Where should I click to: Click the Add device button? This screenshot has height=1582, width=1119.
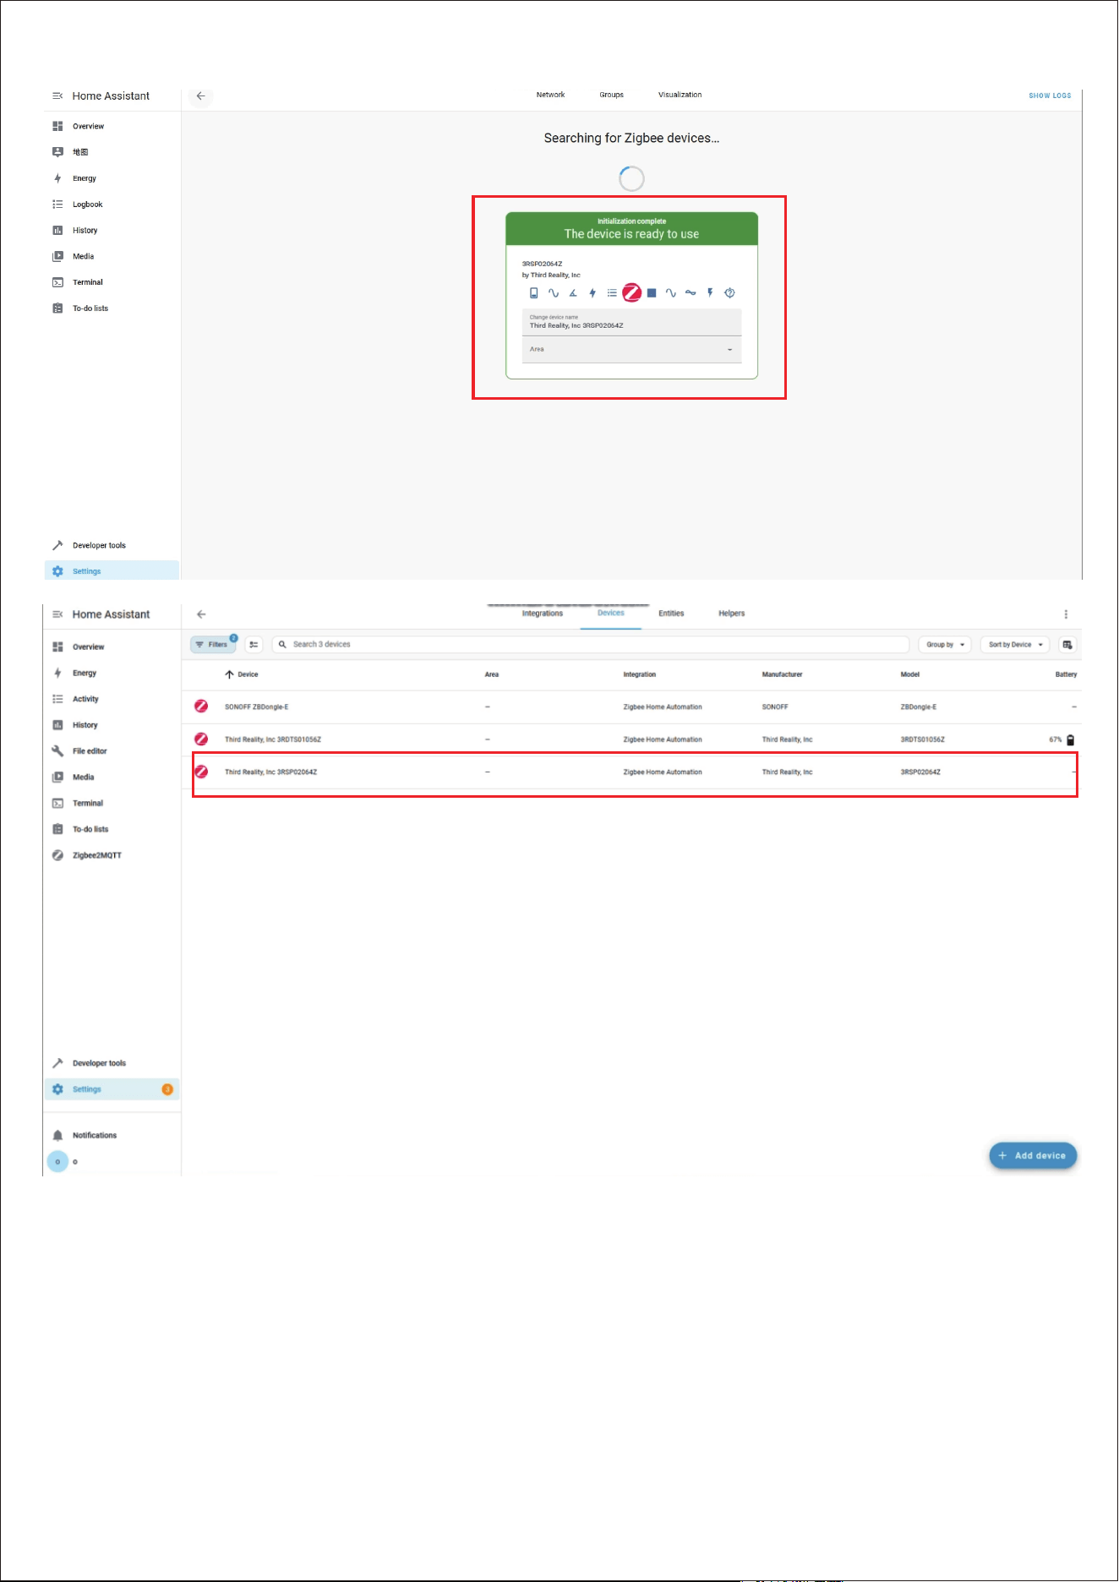coord(1033,1156)
